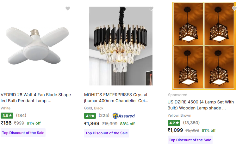The image size is (242, 146).
Task: Click Top Discount tag under VEDRID bulb
Action: (x=23, y=133)
